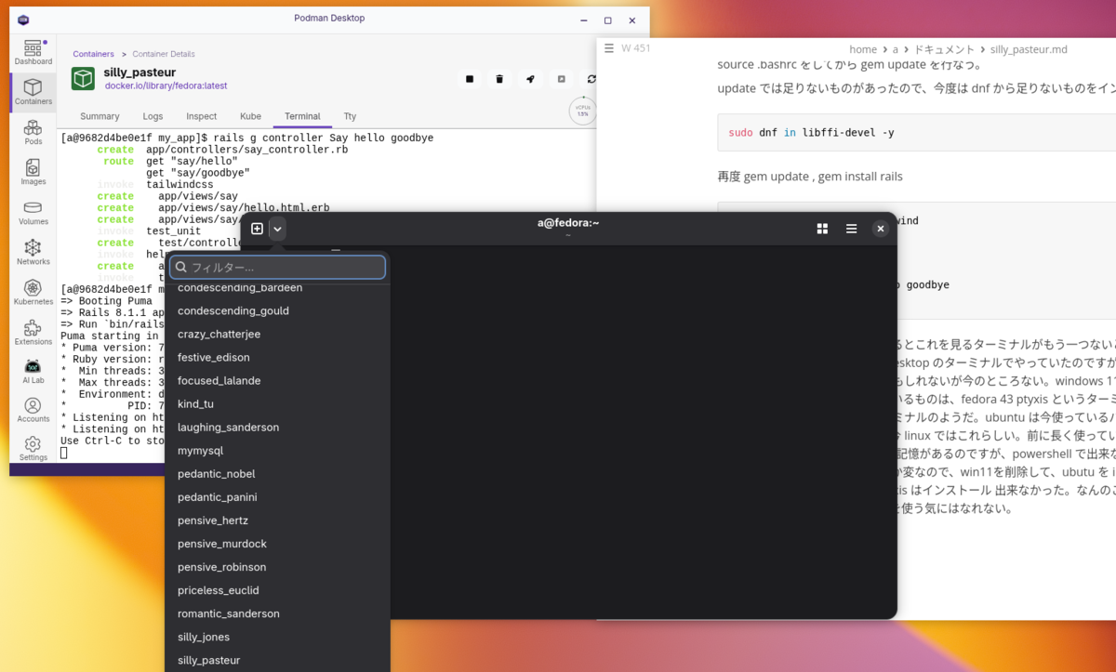This screenshot has height=672, width=1116.
Task: Click the filter search field
Action: (x=277, y=268)
